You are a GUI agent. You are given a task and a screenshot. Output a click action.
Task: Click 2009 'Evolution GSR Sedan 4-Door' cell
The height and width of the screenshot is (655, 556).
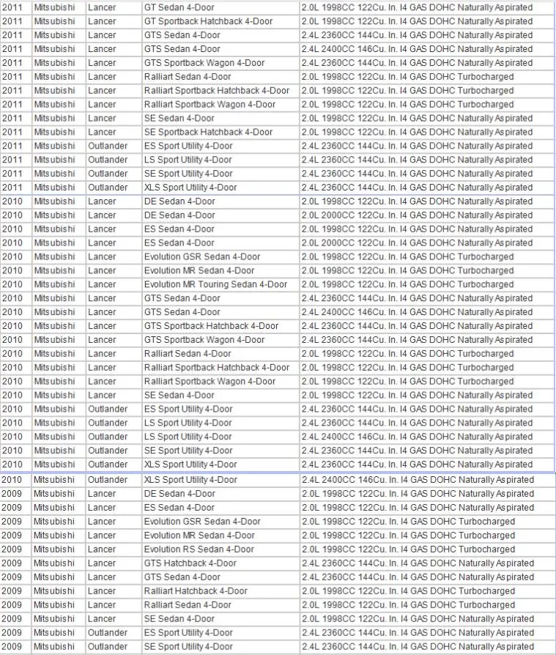tap(220, 522)
